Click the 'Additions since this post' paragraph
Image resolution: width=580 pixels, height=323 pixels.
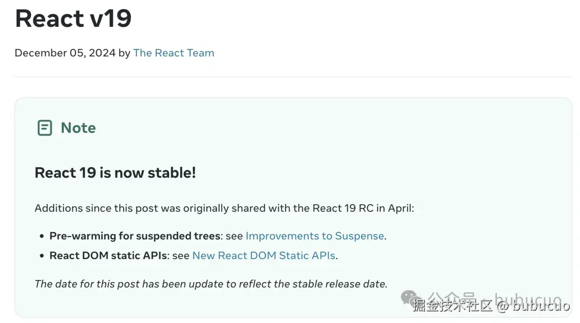[x=161, y=209]
